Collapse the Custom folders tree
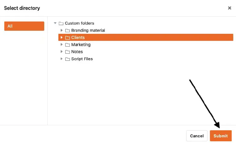236x145 pixels. coord(55,23)
